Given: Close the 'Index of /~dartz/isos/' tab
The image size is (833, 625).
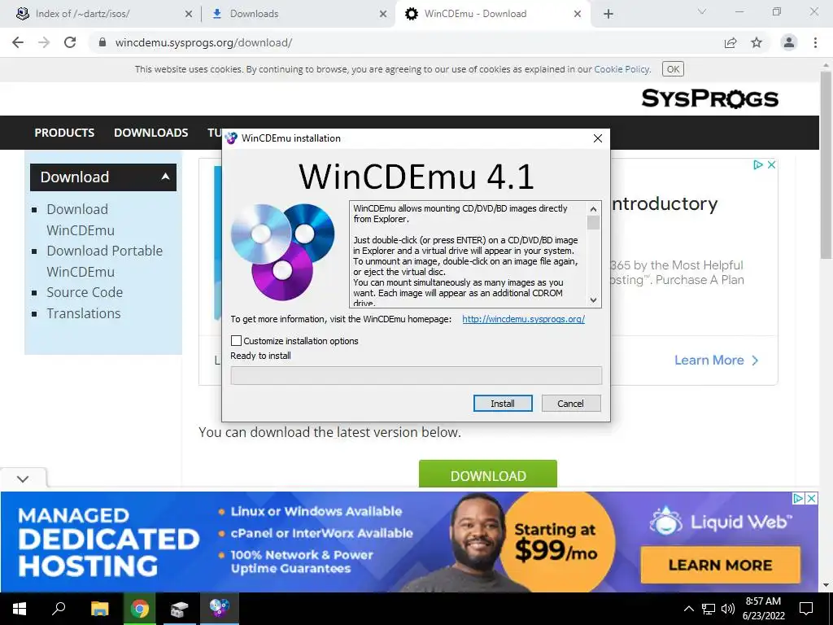Looking at the screenshot, I should tap(189, 15).
